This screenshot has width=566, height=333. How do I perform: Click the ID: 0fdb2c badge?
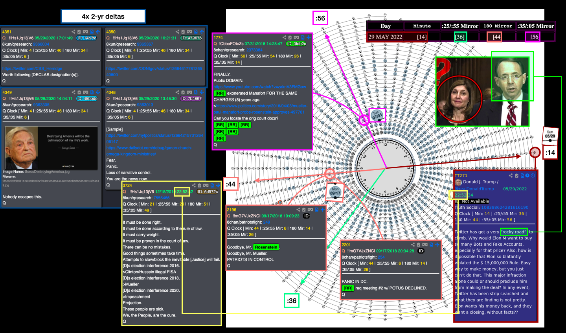296,44
